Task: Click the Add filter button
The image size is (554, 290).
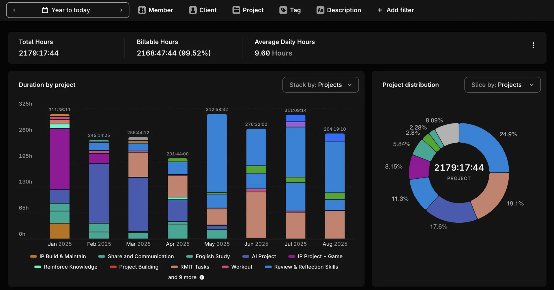Action: click(x=395, y=10)
